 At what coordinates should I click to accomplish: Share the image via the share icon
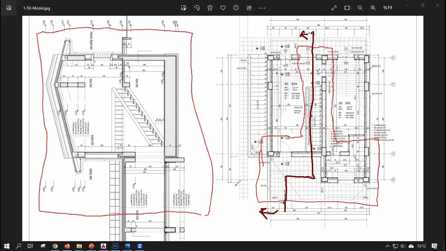click(249, 8)
